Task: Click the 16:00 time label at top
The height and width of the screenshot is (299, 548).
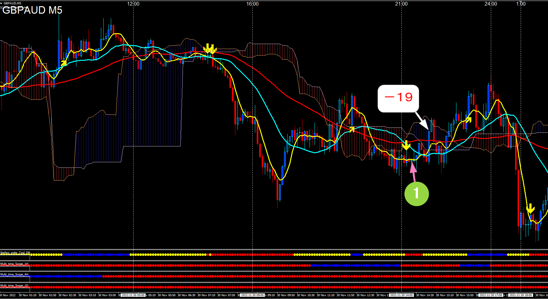Action: [x=252, y=4]
